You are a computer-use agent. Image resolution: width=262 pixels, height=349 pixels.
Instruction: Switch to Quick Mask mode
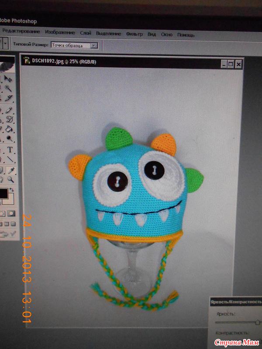(11, 214)
